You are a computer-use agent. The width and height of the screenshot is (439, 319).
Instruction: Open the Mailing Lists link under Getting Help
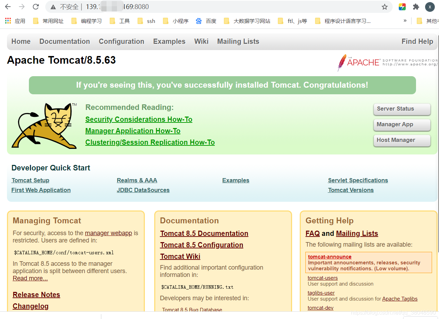357,233
